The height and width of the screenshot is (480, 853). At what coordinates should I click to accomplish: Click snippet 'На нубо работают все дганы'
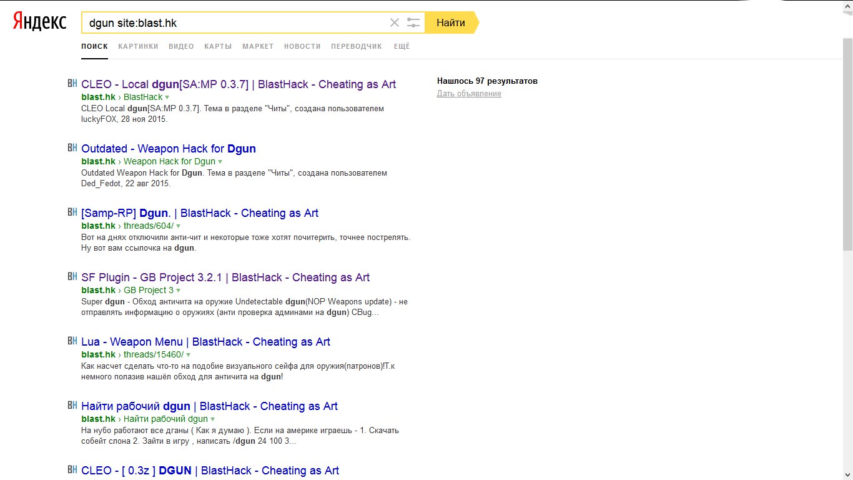click(240, 436)
